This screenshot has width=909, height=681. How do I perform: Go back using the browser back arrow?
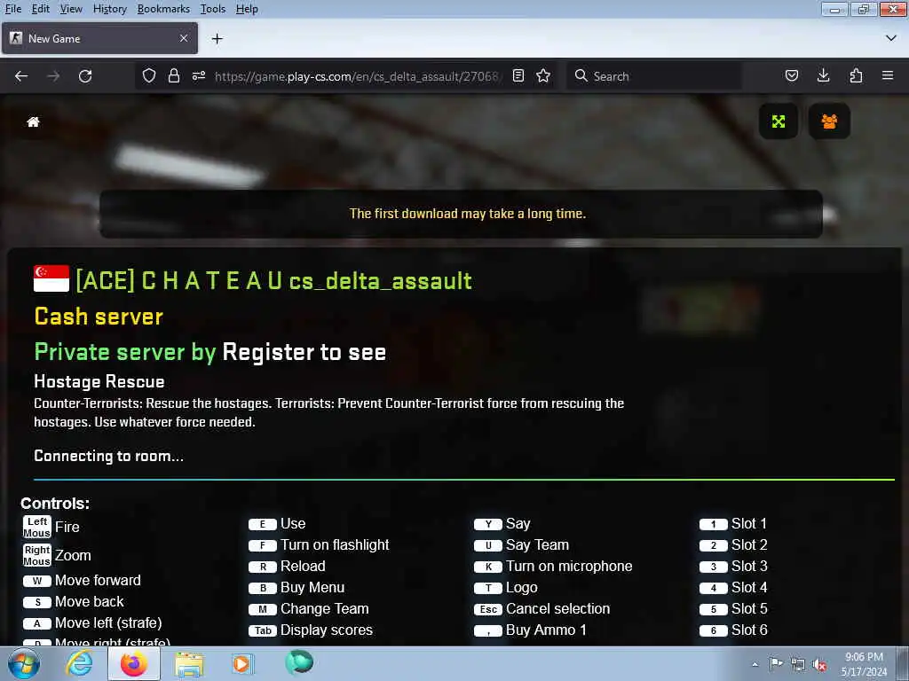(x=21, y=76)
